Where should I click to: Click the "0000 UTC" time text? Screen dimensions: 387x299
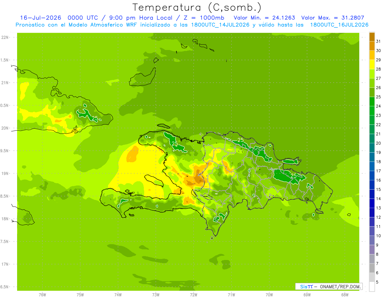pos(82,18)
